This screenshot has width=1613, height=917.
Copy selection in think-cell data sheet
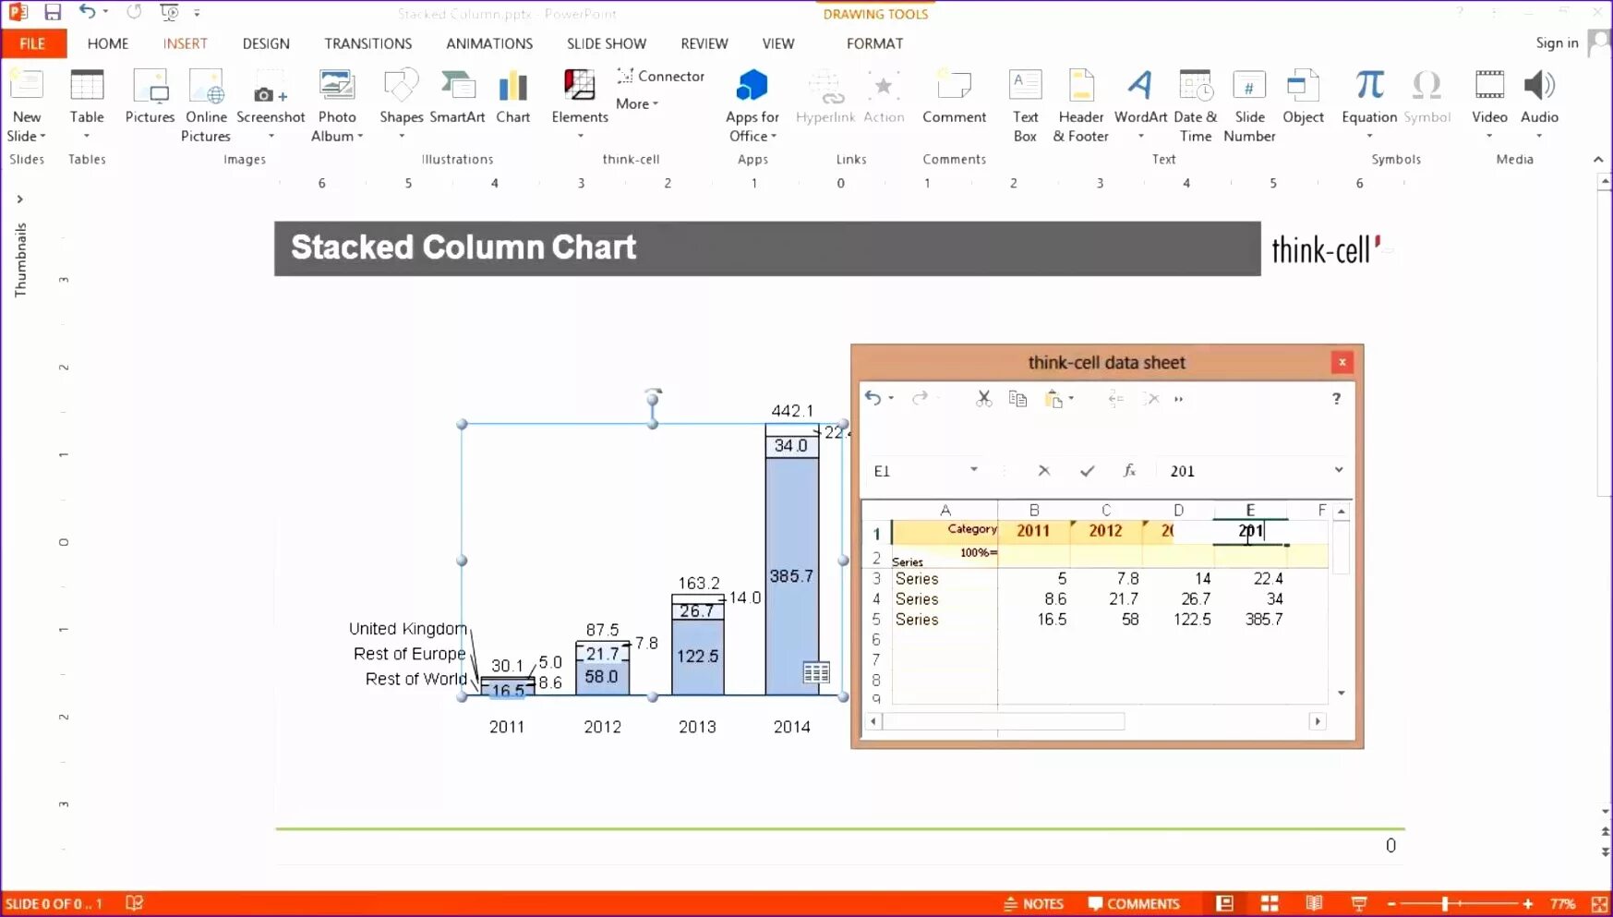[1017, 399]
